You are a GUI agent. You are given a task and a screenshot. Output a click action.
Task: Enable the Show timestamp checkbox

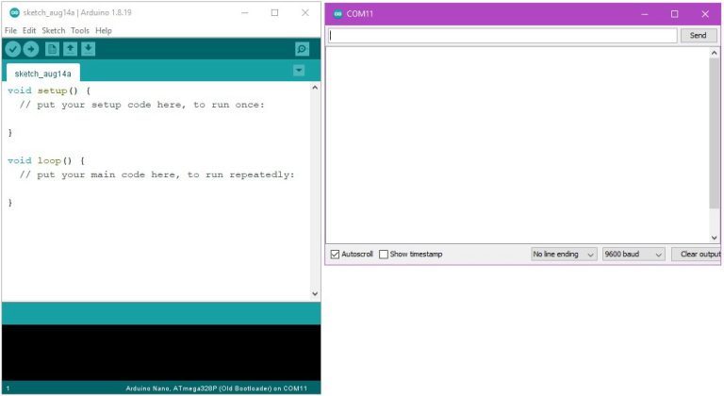click(x=384, y=255)
